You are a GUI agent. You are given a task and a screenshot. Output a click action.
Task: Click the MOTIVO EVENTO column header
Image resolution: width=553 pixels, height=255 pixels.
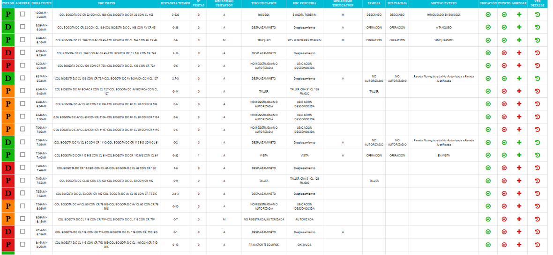pos(444,3)
